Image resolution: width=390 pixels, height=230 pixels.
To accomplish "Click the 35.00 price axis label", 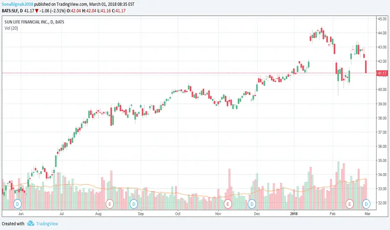I will pyautogui.click(x=382, y=161).
